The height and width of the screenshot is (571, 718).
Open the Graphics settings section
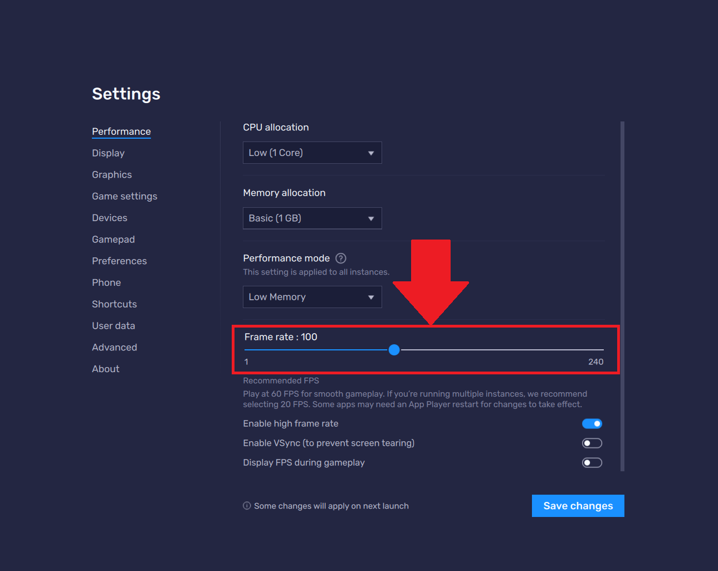(x=112, y=175)
